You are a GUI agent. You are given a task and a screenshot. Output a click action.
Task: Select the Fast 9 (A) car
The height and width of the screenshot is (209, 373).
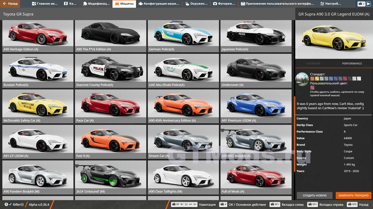(x=111, y=142)
